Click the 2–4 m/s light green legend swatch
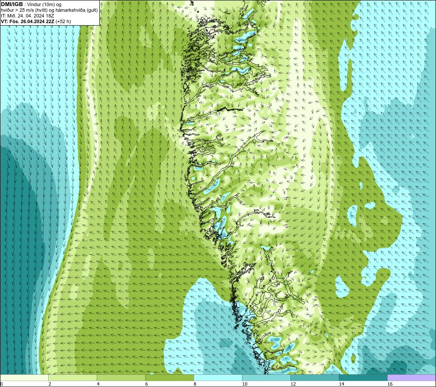Viewport: 436px width, 387px height. (73, 377)
